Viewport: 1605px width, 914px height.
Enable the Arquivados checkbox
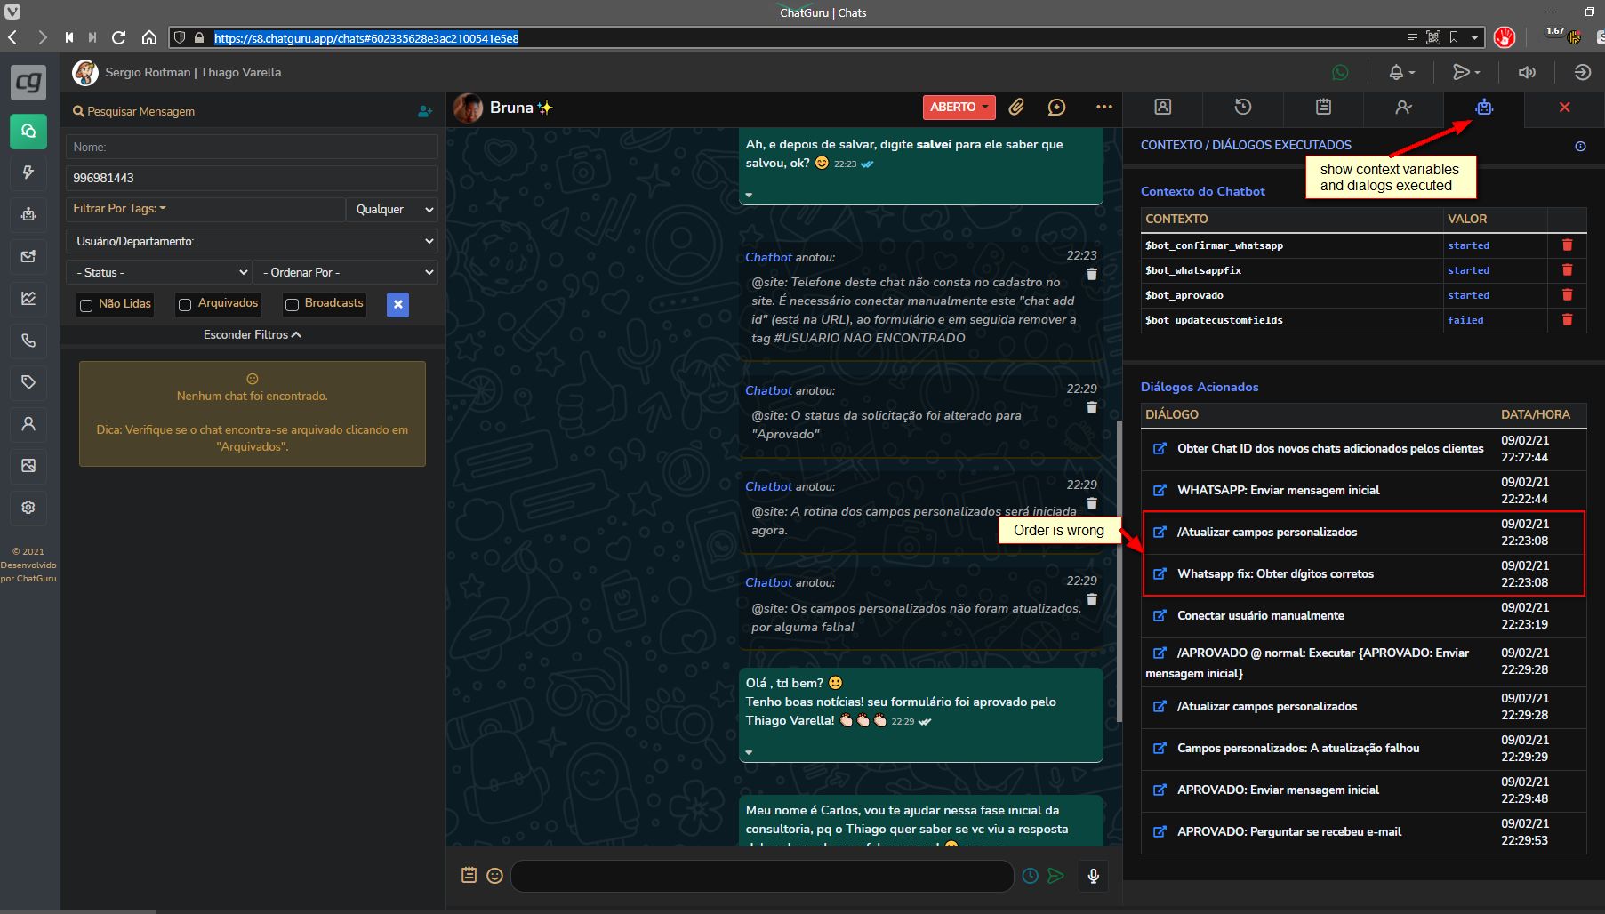tap(185, 305)
